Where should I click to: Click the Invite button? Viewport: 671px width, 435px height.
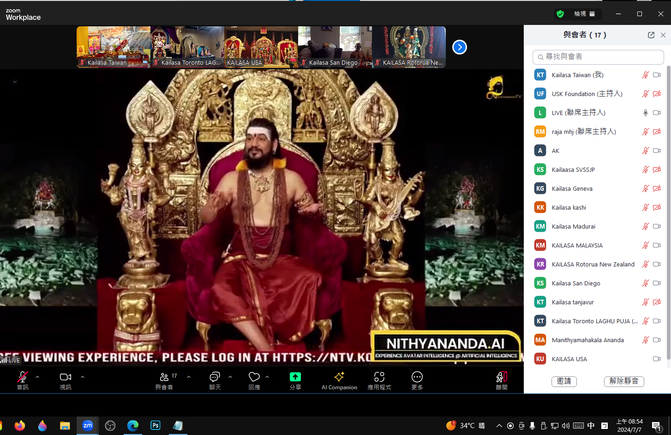[x=563, y=381]
